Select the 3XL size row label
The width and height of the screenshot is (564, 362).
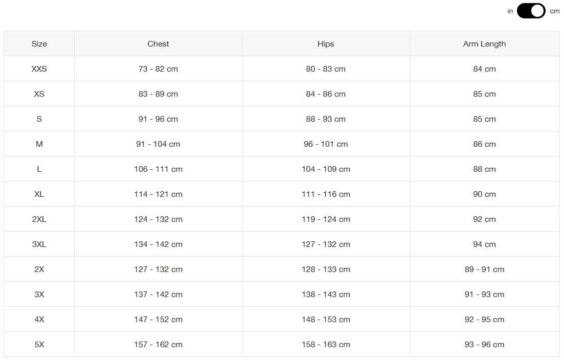[39, 244]
